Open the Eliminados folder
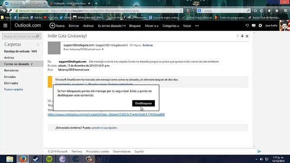Screen dimensions: 290x163 pyautogui.click(x=22, y=83)
